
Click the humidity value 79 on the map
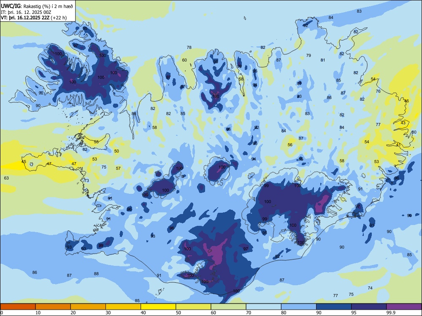pos(309,55)
